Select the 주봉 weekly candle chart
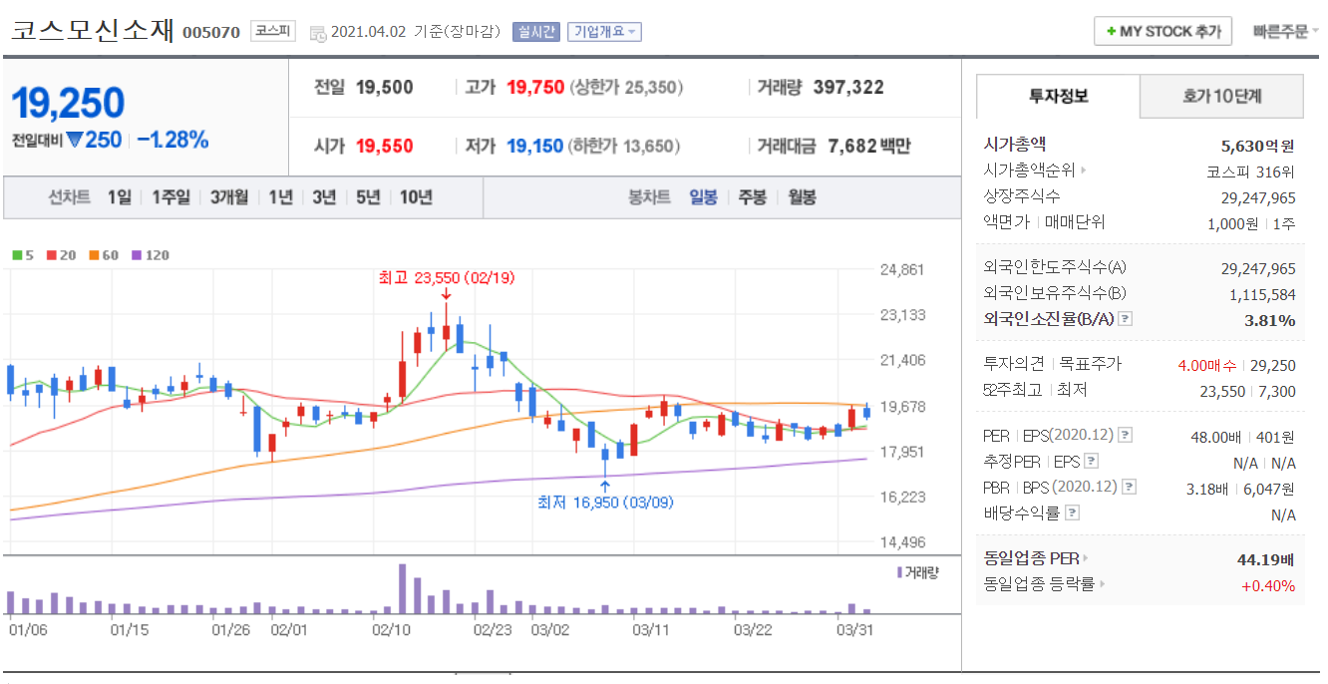1328x684 pixels. point(752,197)
